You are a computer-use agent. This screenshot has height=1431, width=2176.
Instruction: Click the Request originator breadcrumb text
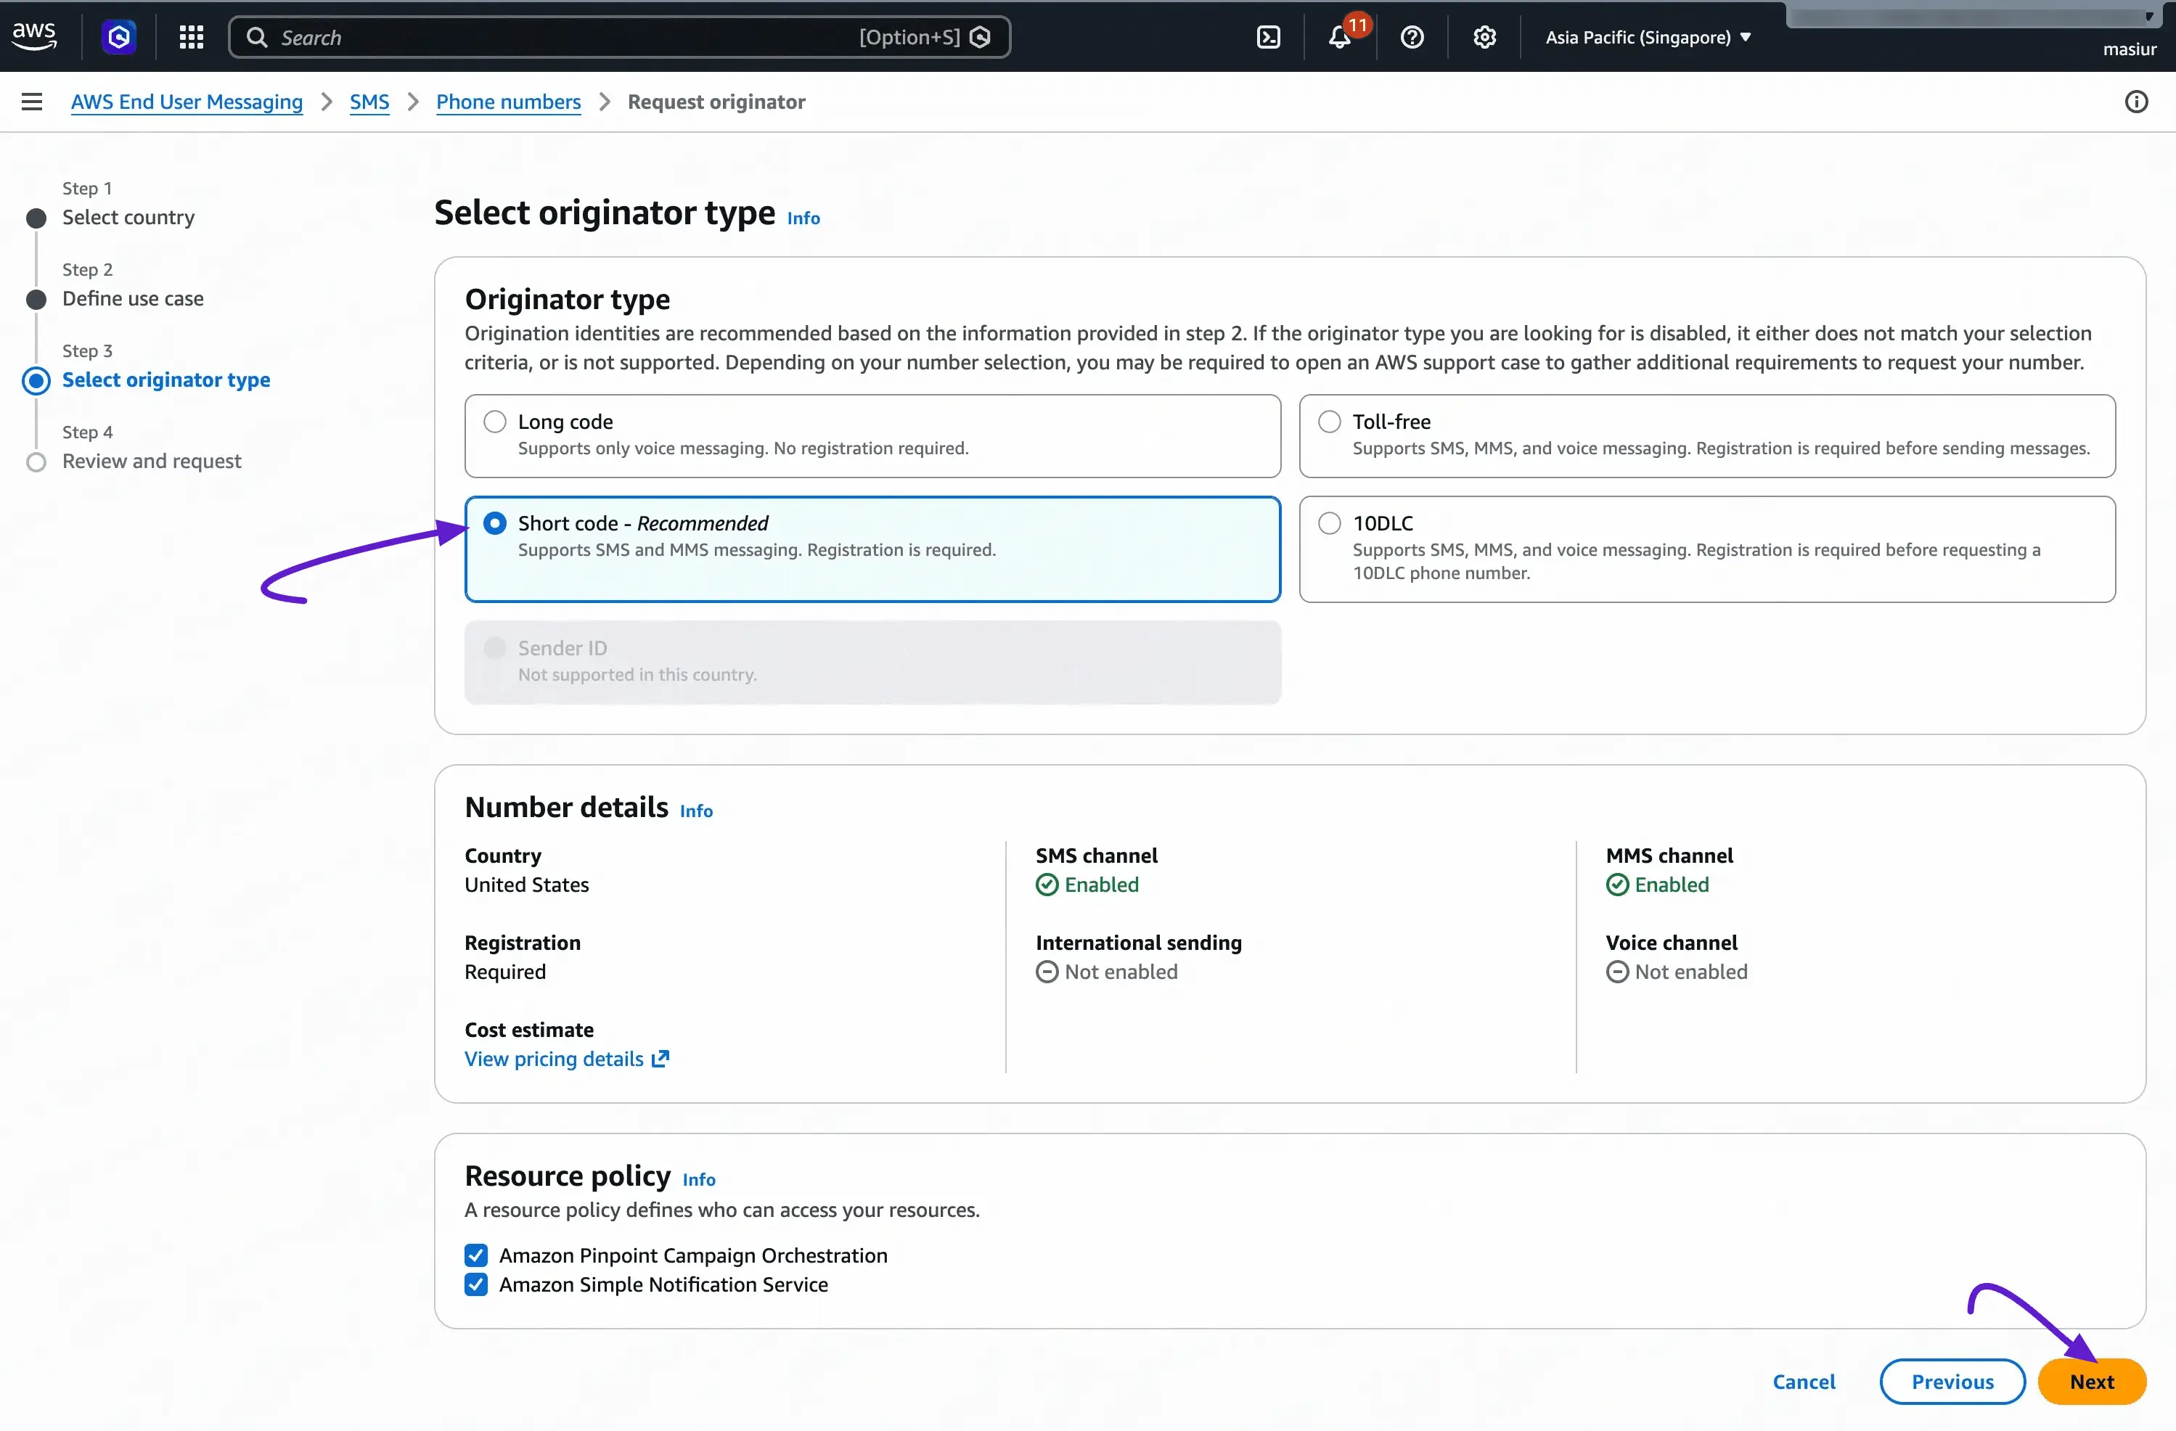tap(716, 102)
